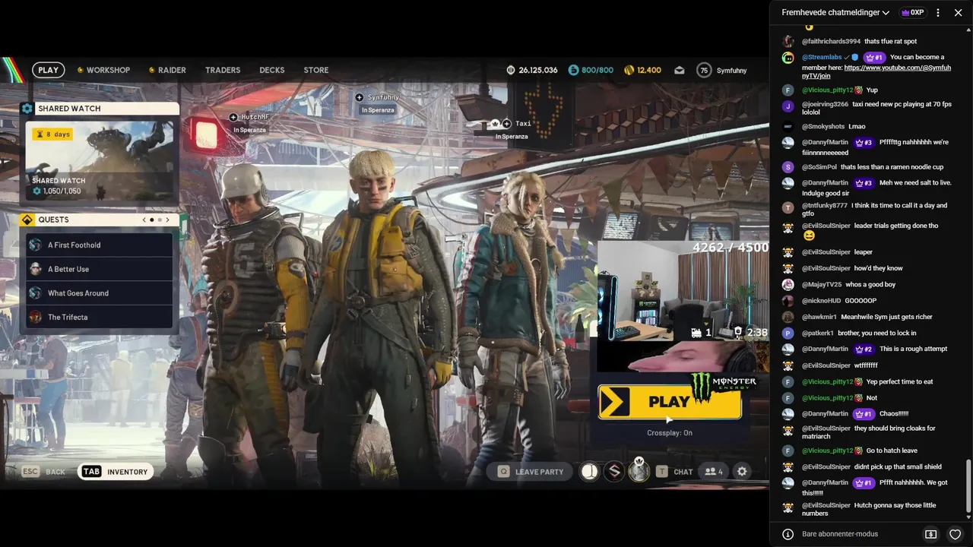973x547 pixels.
Task: Click the coin currency icon beside 26.125.036
Action: tap(511, 70)
